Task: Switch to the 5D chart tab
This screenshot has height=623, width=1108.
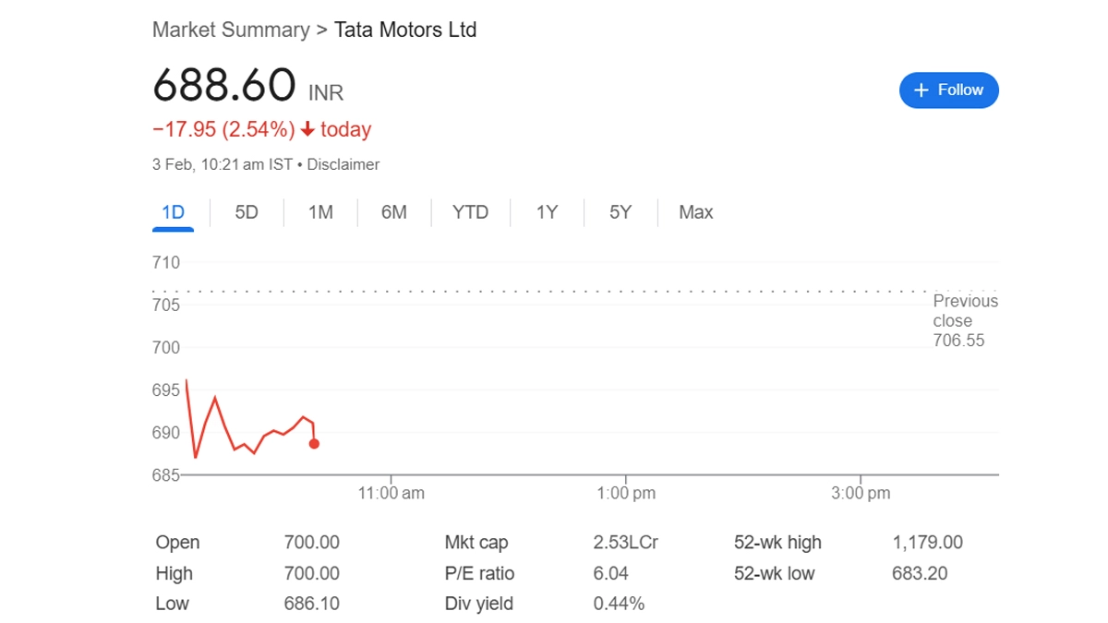Action: (247, 212)
